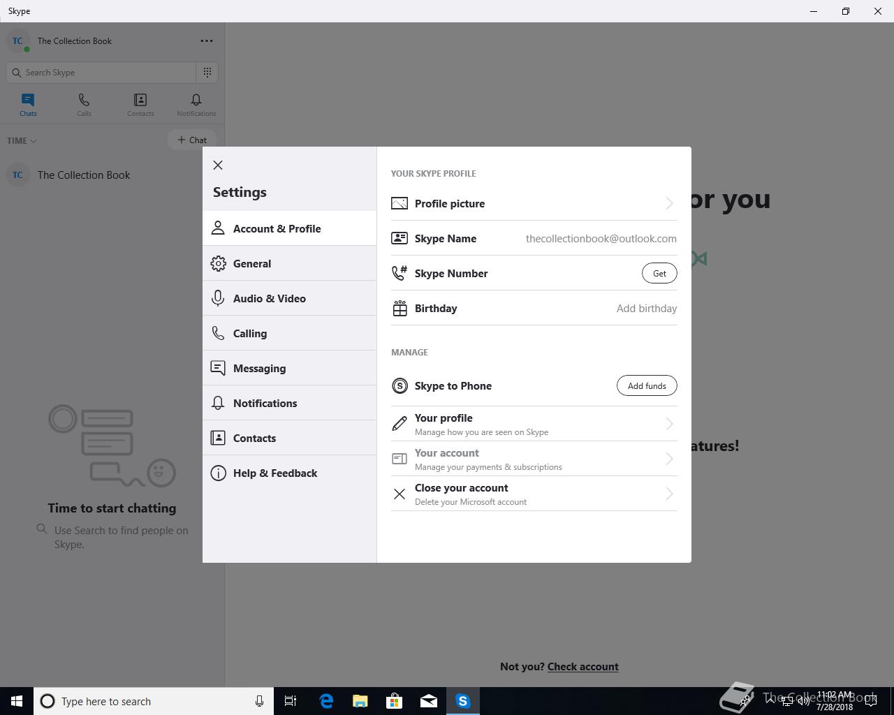The height and width of the screenshot is (715, 894).
Task: Open Help & Feedback section
Action: coord(289,473)
